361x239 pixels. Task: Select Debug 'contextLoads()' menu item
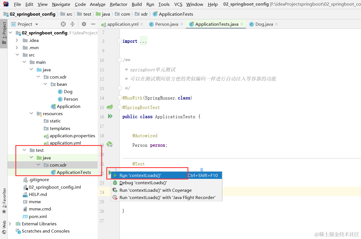click(x=167, y=183)
